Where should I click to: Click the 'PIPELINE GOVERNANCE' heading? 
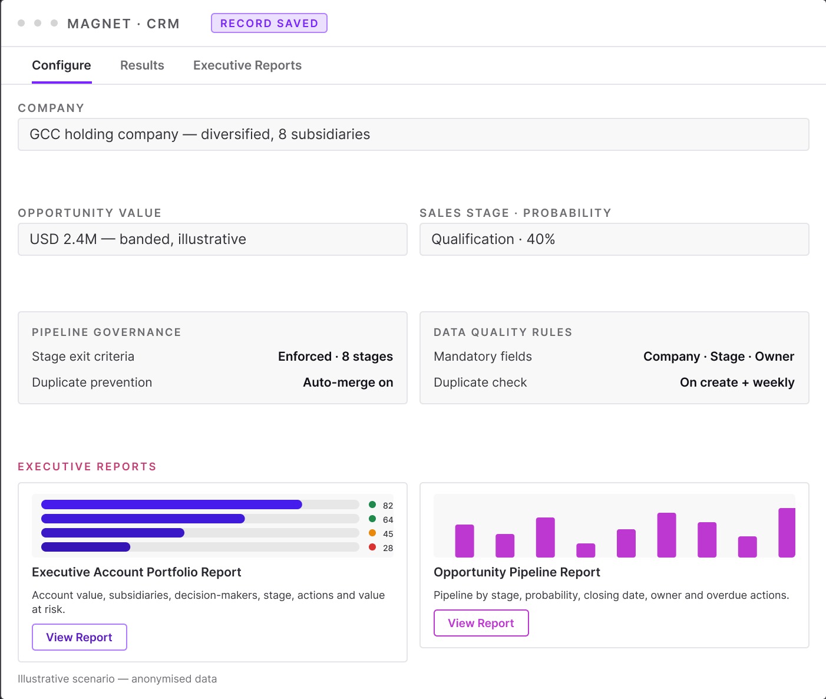point(107,332)
